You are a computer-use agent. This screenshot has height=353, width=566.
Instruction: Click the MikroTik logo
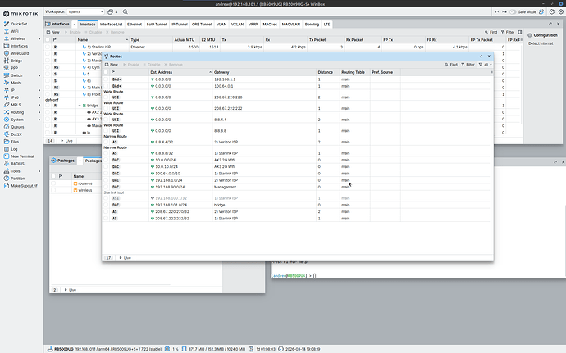click(21, 14)
